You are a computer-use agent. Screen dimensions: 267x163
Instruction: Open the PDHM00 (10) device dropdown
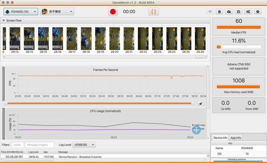click(20, 12)
